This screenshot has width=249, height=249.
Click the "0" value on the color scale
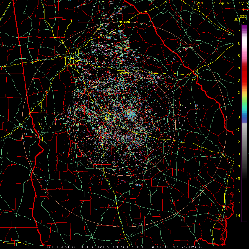click(x=239, y=117)
